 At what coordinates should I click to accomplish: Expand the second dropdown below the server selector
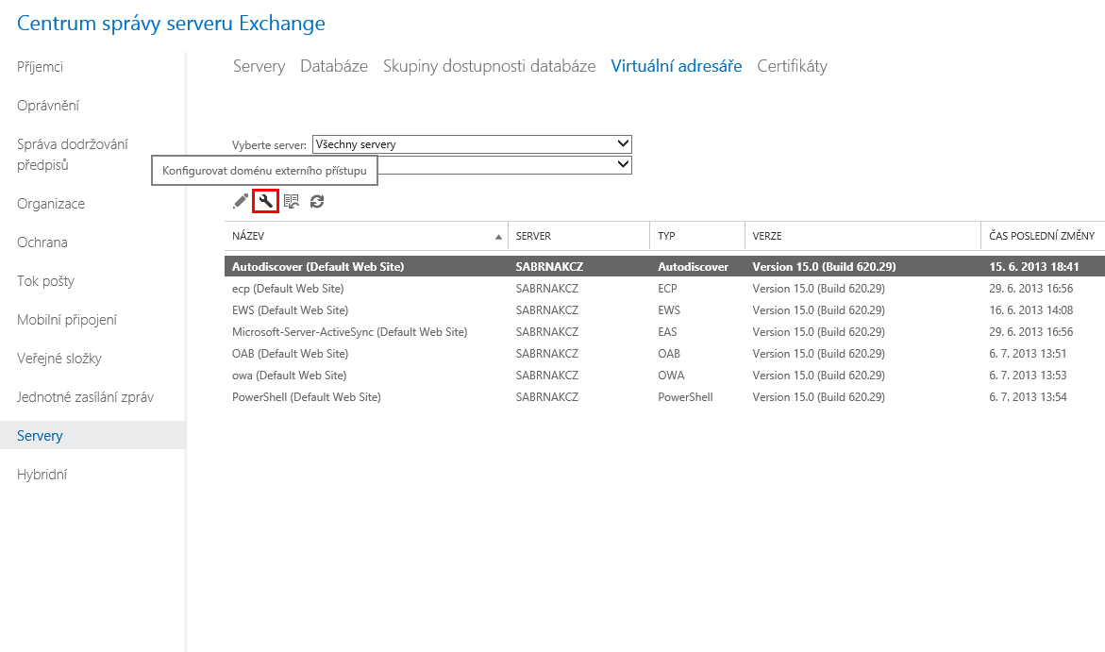622,164
